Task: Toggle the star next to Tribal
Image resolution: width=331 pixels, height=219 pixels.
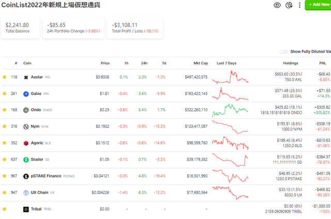Action: pos(5,209)
